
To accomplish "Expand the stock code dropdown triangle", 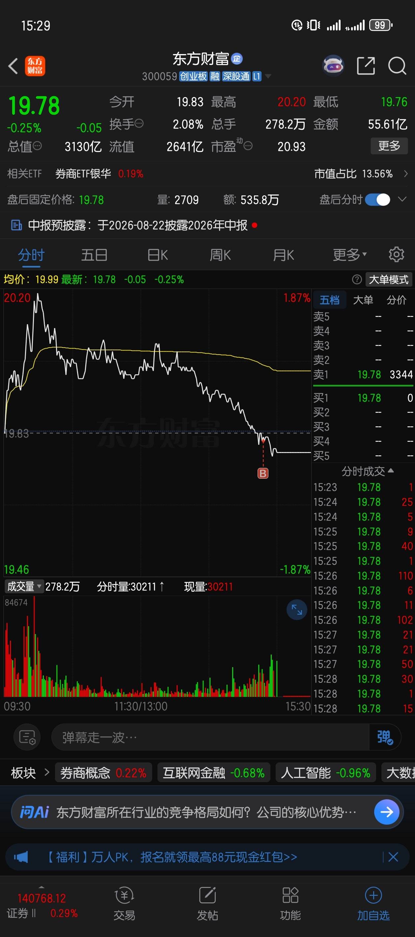I will point(268,76).
